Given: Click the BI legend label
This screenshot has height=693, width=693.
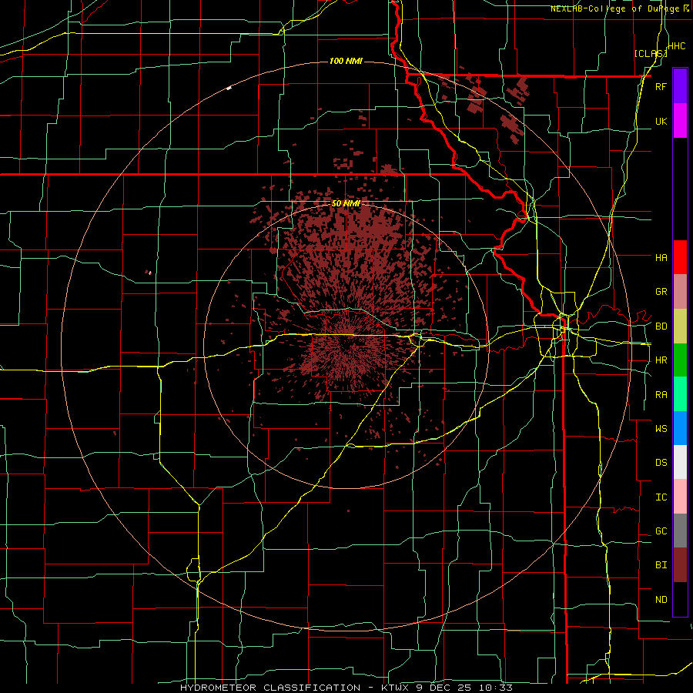Looking at the screenshot, I should coord(661,565).
